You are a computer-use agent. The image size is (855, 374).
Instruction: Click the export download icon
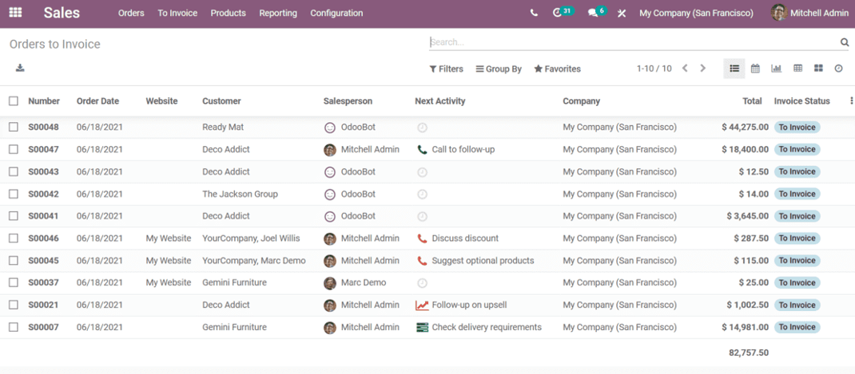tap(20, 69)
